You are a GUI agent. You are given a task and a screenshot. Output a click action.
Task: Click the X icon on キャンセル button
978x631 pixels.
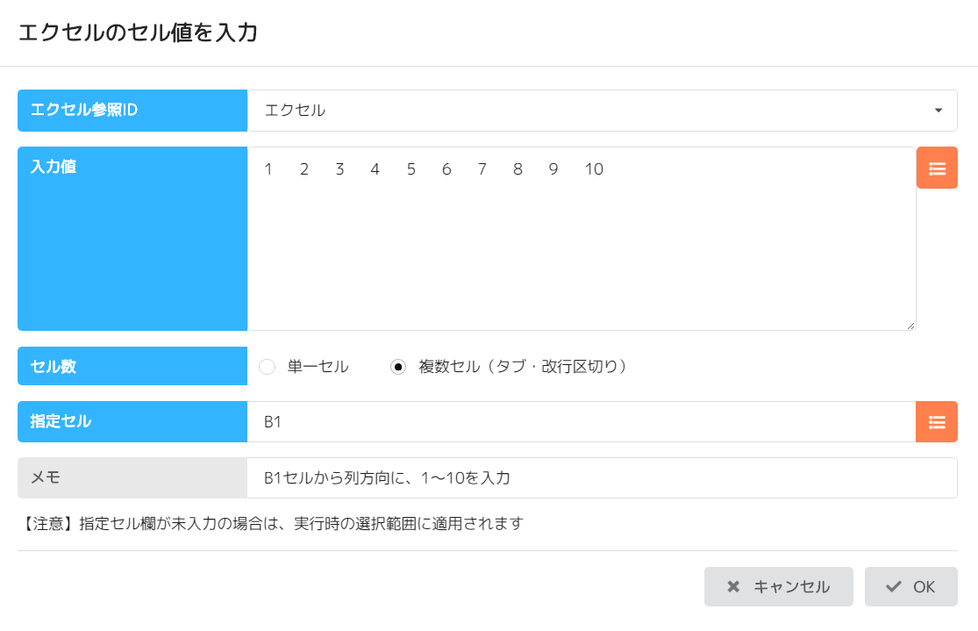(x=733, y=587)
